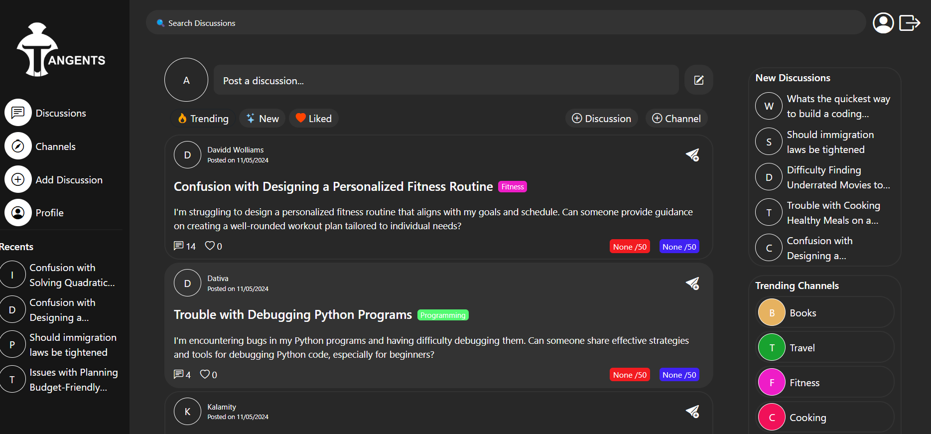Click the Post a discussion input
This screenshot has height=434, width=931.
coord(446,80)
